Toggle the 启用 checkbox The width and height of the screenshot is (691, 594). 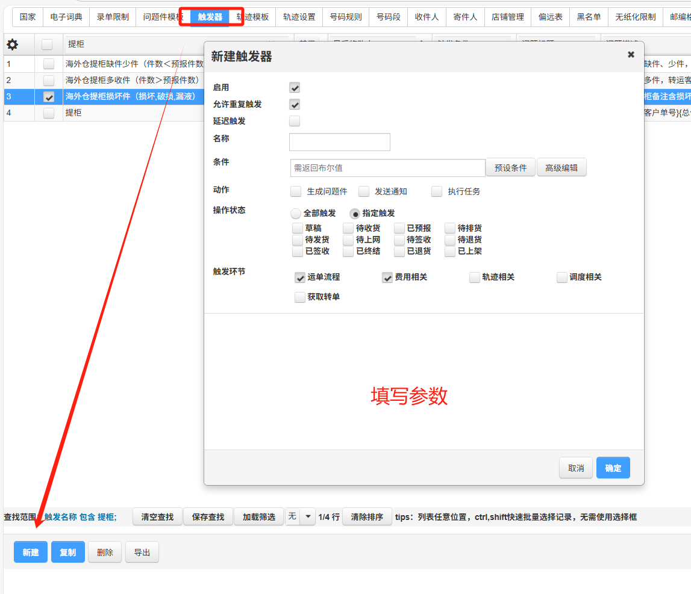(295, 88)
